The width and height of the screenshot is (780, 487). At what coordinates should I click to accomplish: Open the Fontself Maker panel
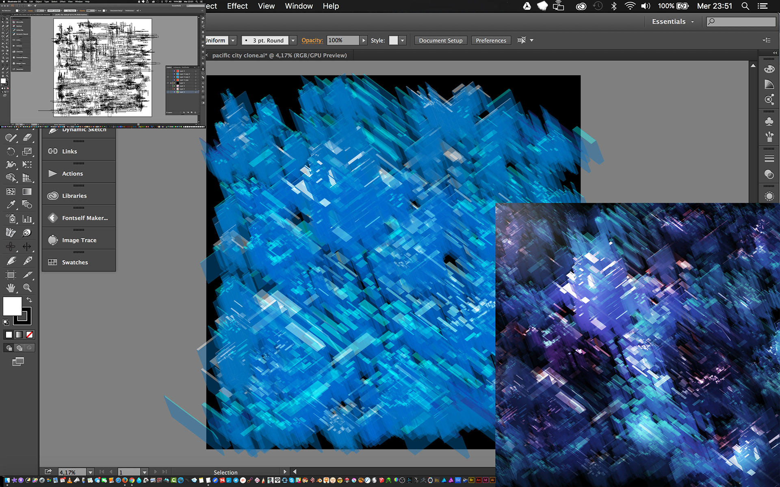click(79, 218)
